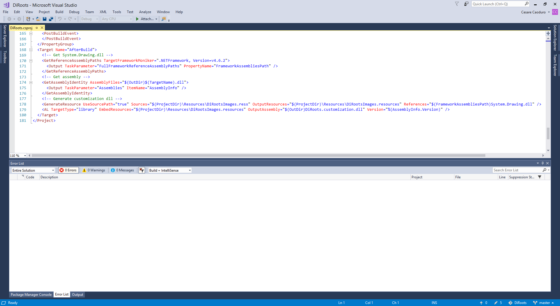
Task: Click the Error List column filter funnel
Action: tap(540, 177)
